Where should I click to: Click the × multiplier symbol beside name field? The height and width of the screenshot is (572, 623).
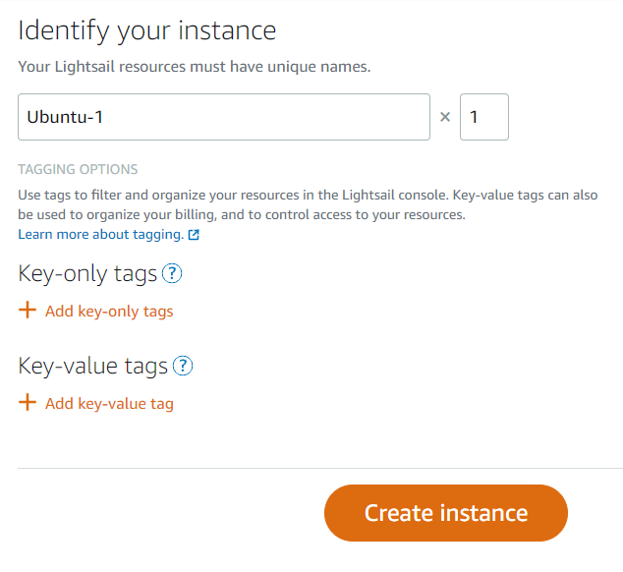click(445, 117)
